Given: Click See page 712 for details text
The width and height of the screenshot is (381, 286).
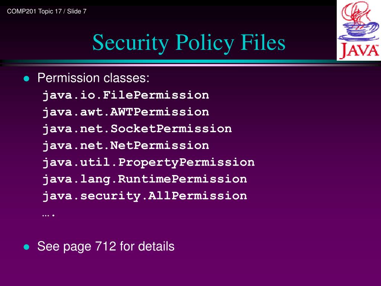Looking at the screenshot, I should pos(106,247).
